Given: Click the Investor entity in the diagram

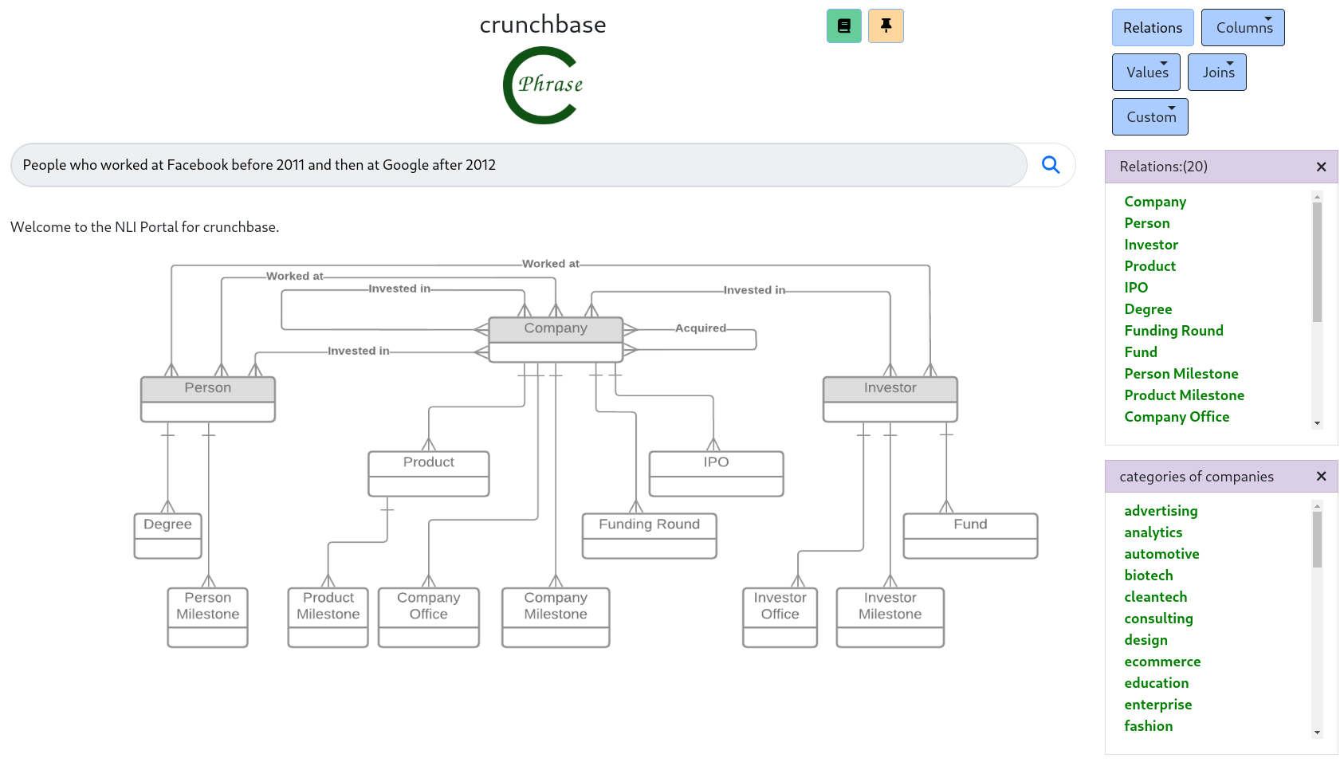Looking at the screenshot, I should (890, 387).
